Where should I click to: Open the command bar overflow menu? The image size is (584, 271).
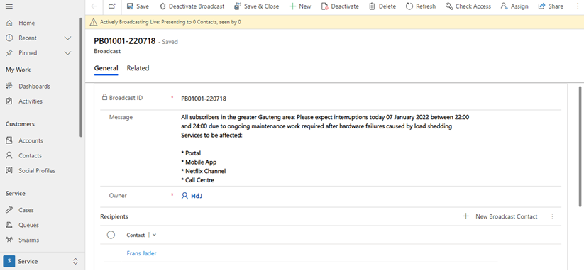578,6
